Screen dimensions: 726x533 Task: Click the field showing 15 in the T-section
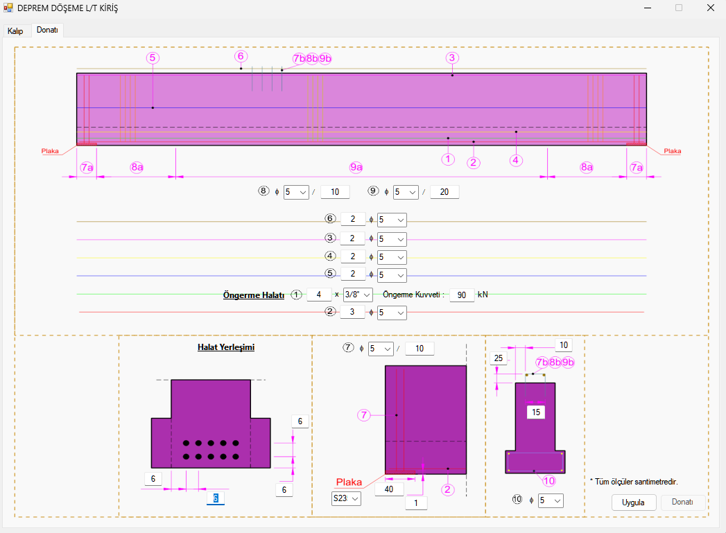pos(535,412)
